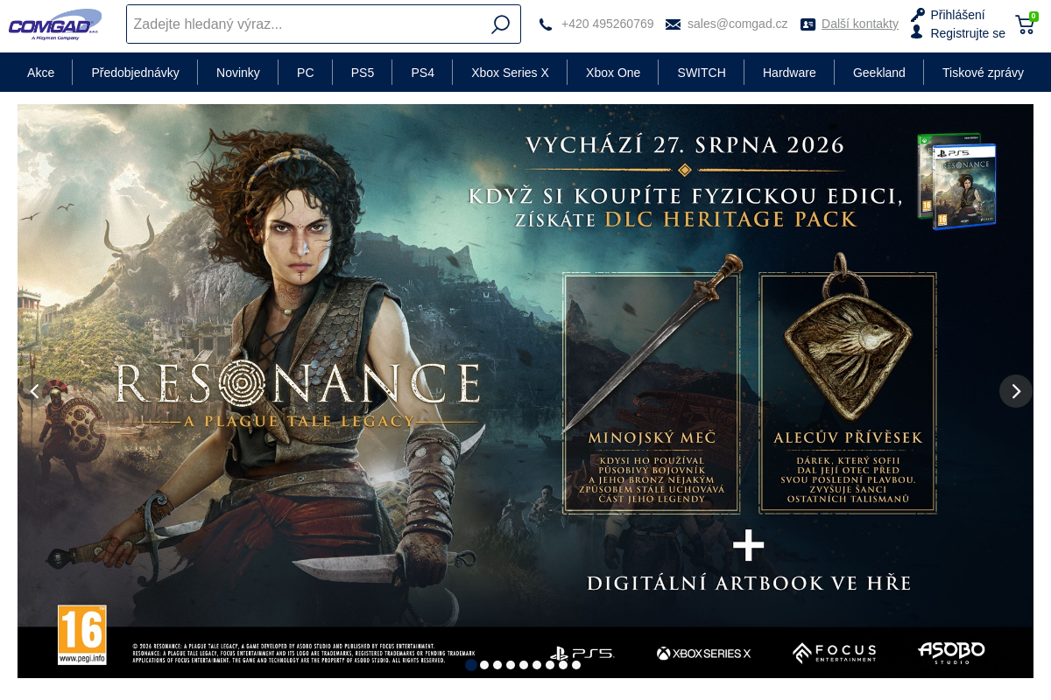Open the Hardware category

click(789, 73)
